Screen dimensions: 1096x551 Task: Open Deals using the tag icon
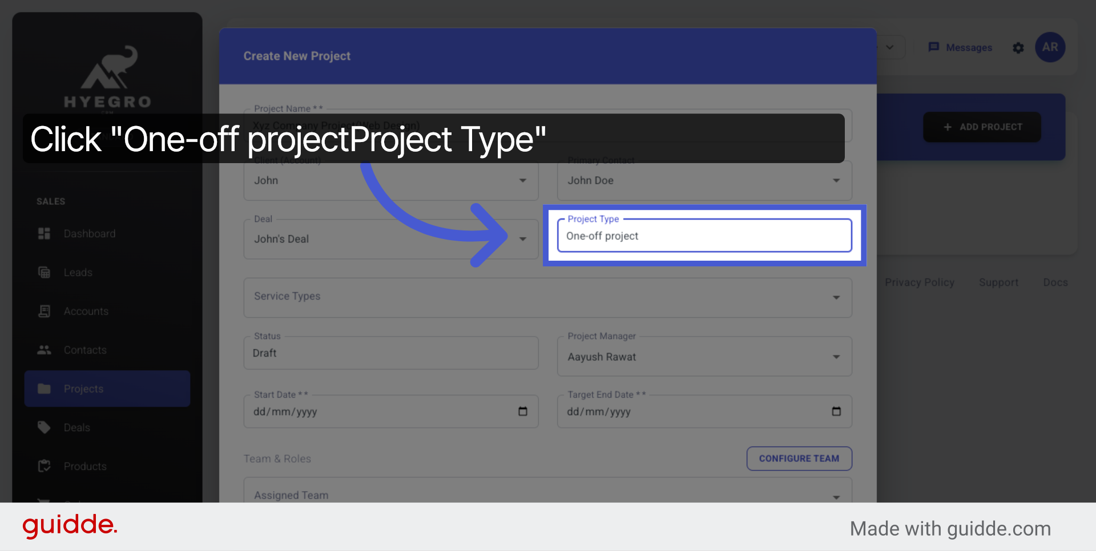[44, 427]
